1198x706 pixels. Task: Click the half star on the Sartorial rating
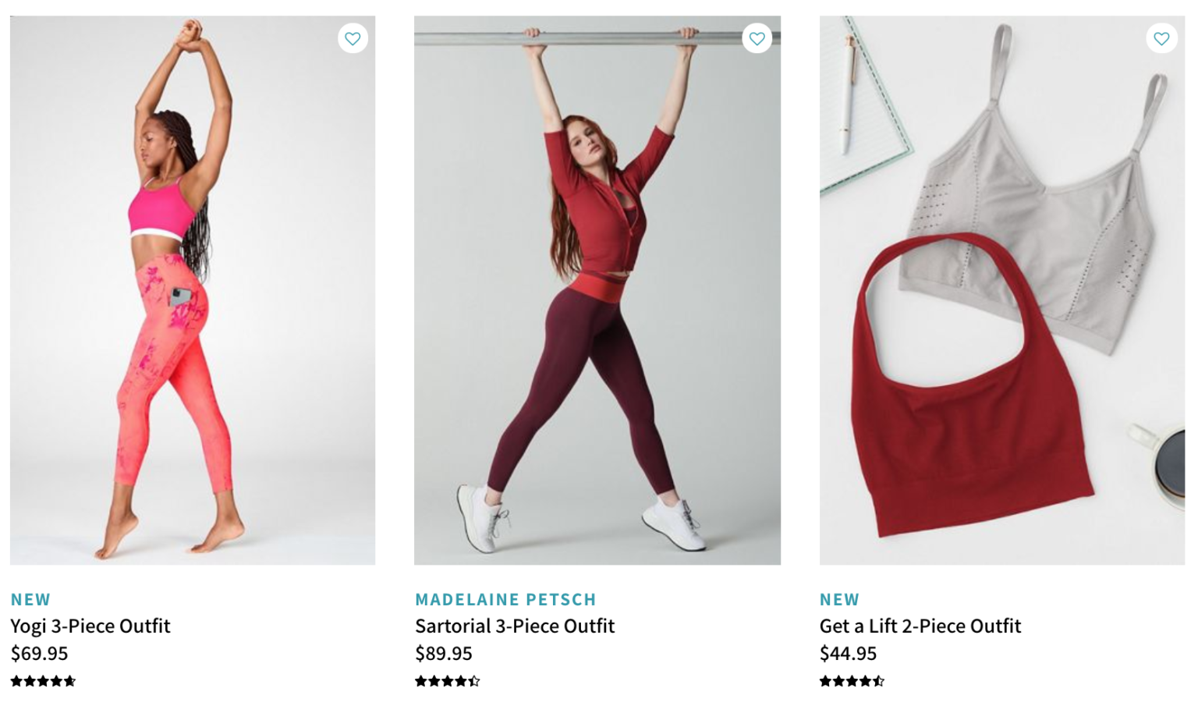pos(473,682)
